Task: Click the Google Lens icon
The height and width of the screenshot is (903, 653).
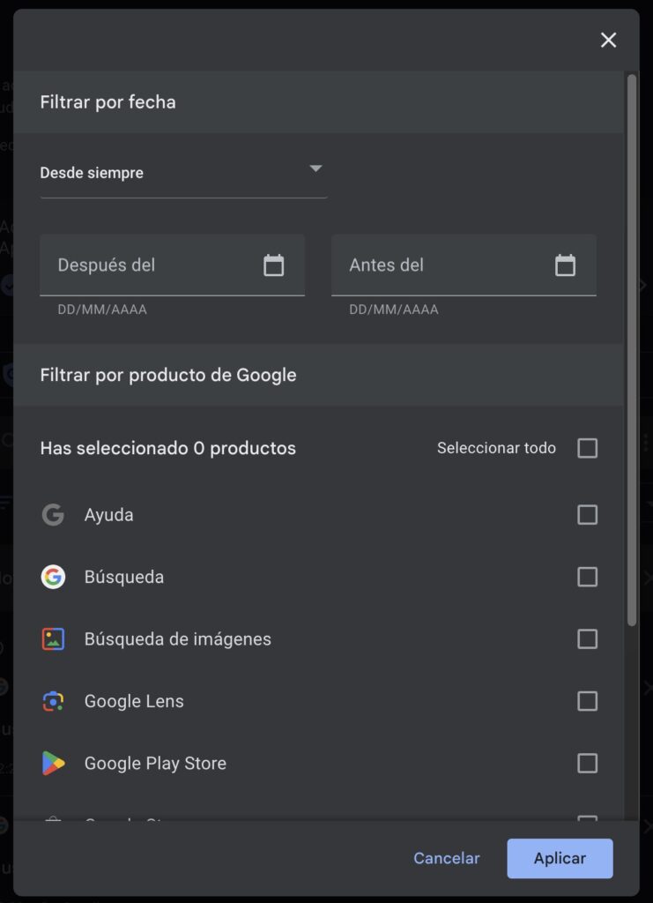Action: [x=53, y=701]
